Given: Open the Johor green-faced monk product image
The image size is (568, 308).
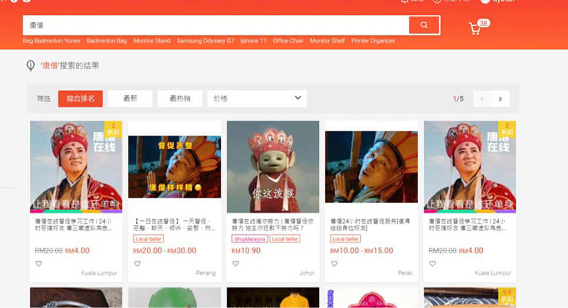Looking at the screenshot, I should (x=273, y=167).
